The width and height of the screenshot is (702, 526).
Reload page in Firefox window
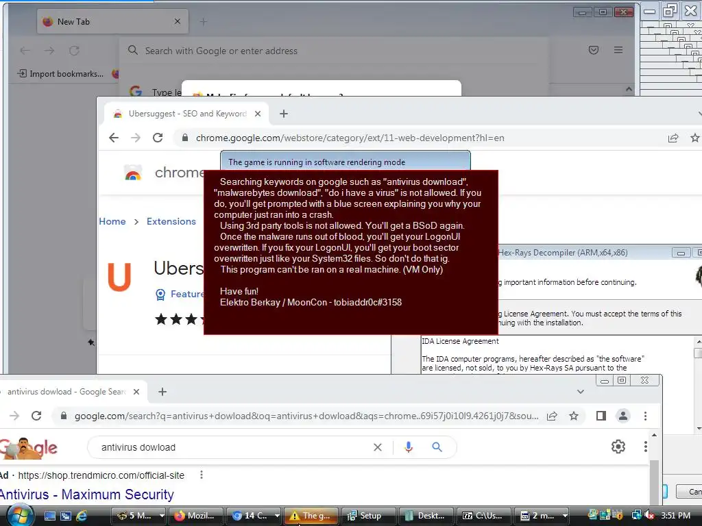(74, 51)
